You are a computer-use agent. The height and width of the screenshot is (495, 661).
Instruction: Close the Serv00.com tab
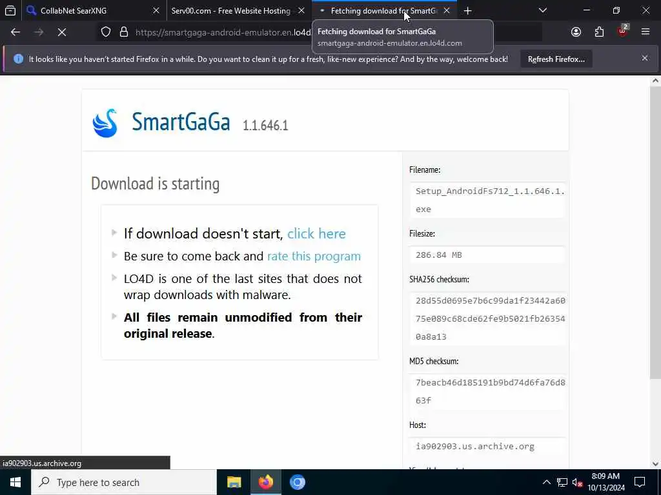point(301,10)
